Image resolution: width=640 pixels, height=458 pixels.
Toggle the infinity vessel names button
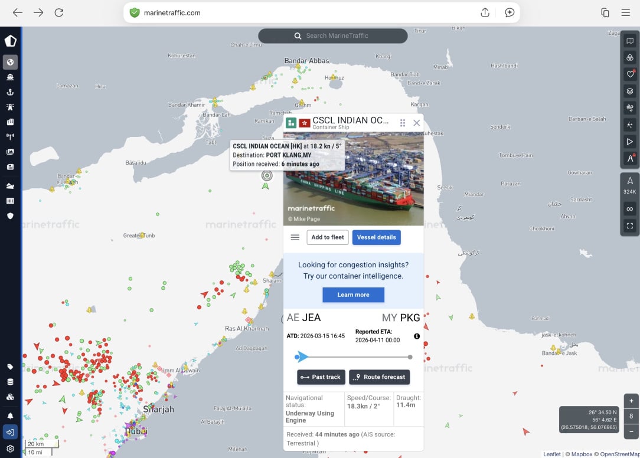tap(630, 209)
